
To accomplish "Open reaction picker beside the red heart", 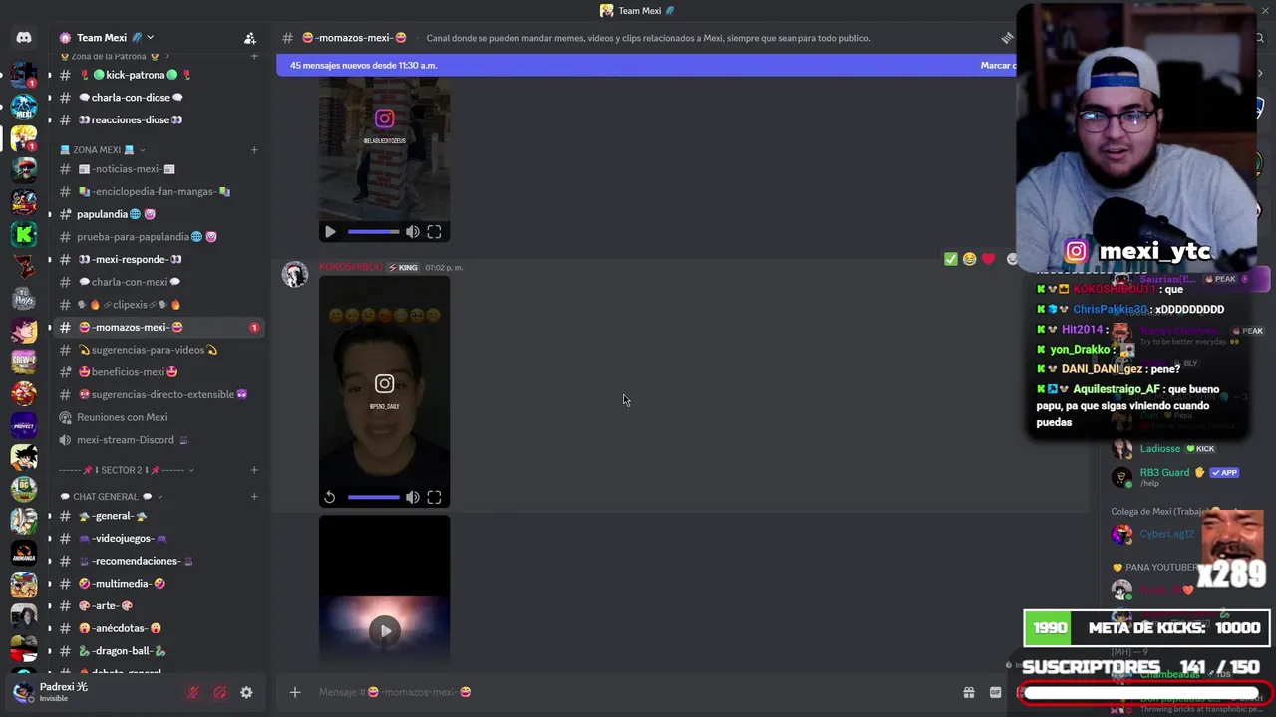I will 1011,259.
